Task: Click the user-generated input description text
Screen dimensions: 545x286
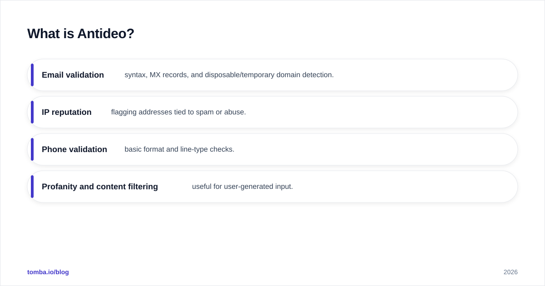Action: 243,187
